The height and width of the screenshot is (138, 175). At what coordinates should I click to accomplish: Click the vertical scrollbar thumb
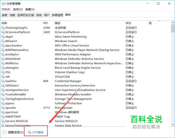tap(173, 29)
